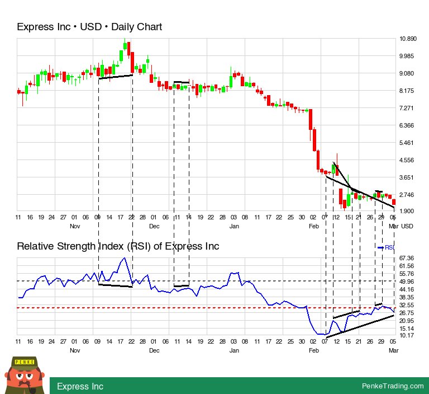The width and height of the screenshot is (429, 394).
Task: Click the large red candle of the early February drop
Action: pos(311,120)
